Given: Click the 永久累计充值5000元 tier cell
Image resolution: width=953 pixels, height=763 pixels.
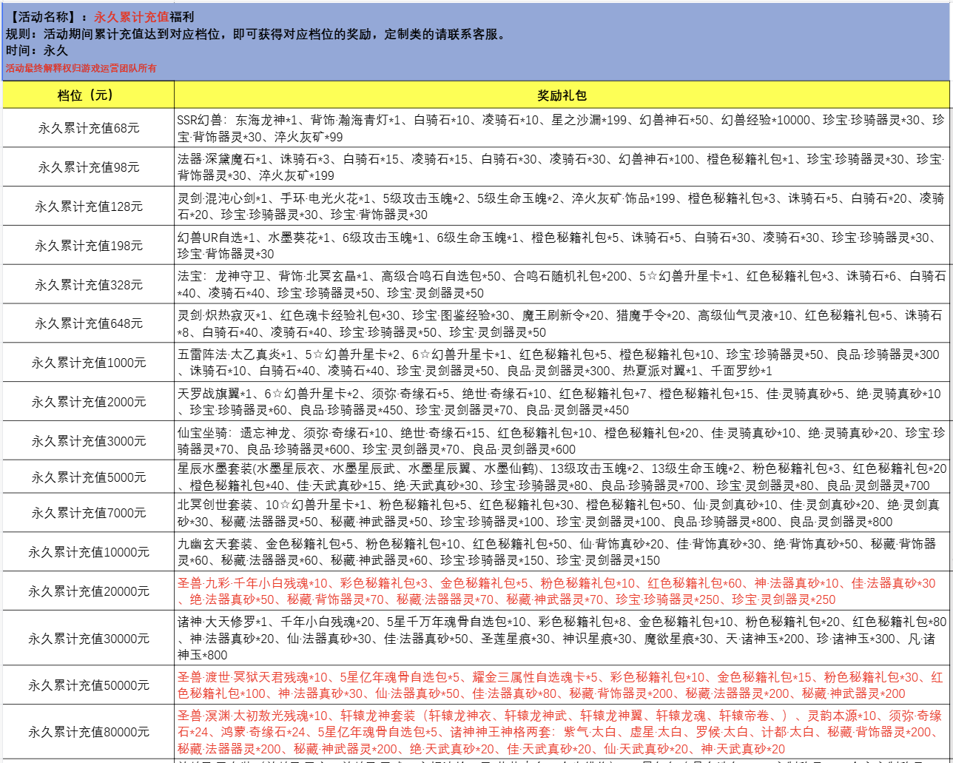Looking at the screenshot, I should [x=88, y=477].
